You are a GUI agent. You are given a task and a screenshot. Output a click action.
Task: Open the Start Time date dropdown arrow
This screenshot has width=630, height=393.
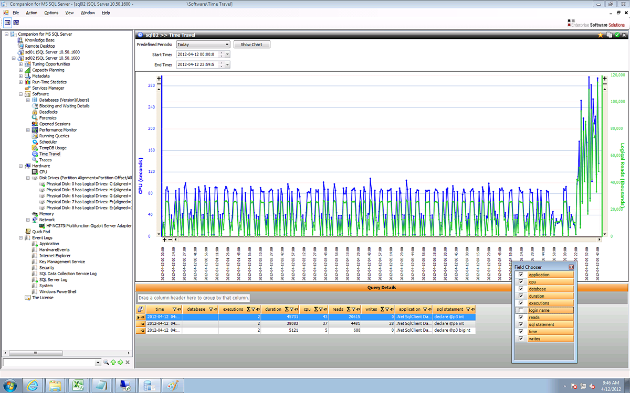(227, 54)
